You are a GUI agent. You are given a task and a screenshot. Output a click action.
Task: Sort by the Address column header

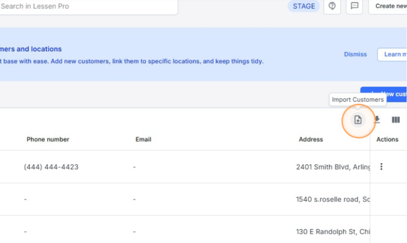tap(311, 140)
